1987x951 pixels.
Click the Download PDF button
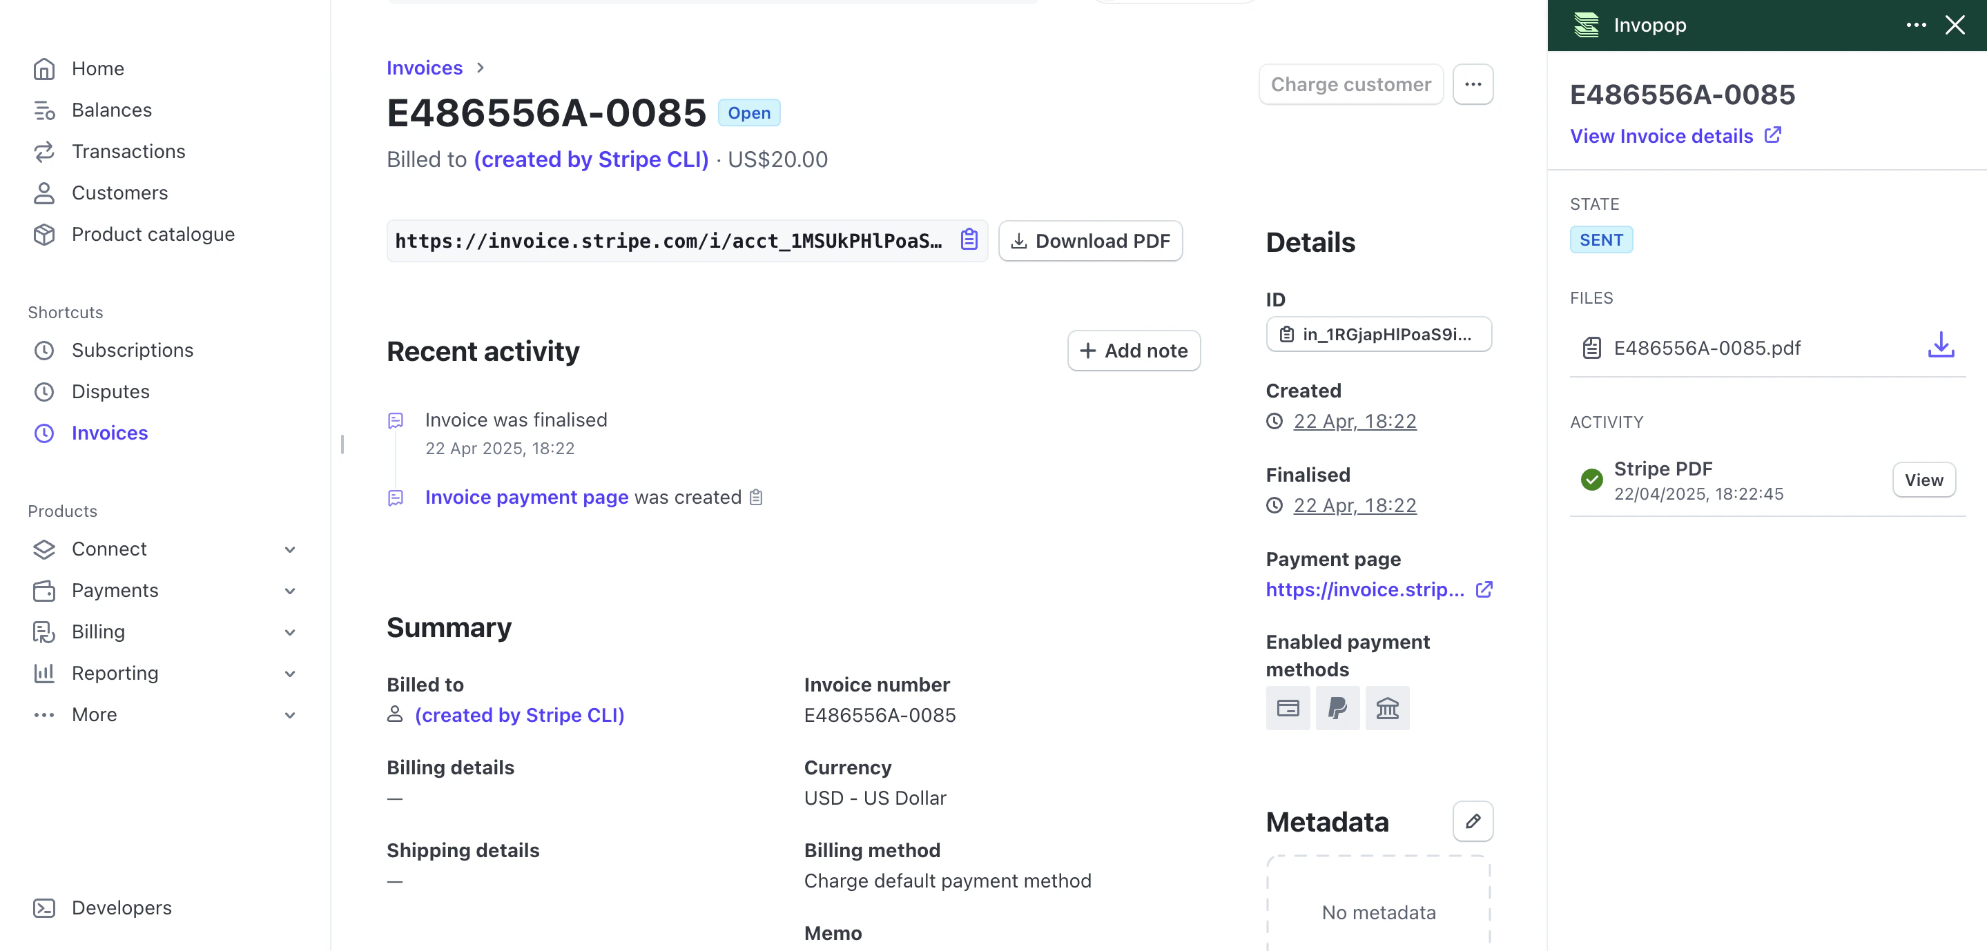(x=1089, y=241)
